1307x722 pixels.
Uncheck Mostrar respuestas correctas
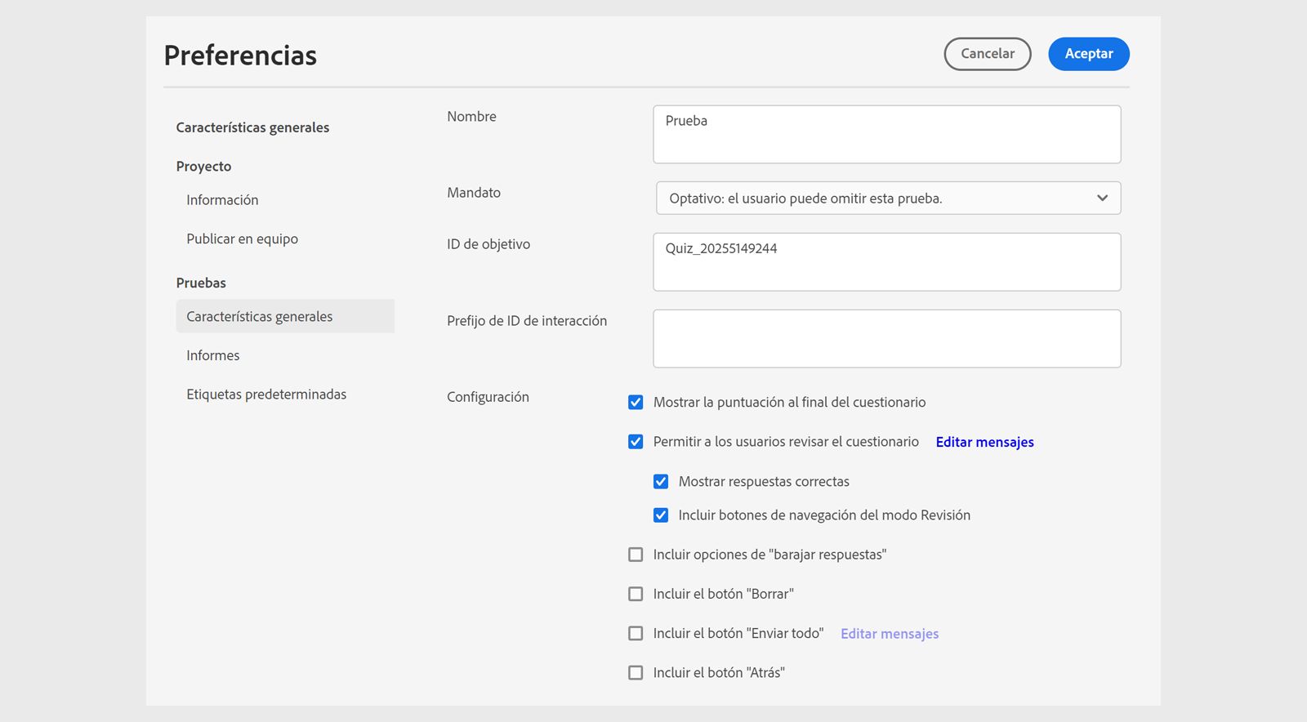661,482
